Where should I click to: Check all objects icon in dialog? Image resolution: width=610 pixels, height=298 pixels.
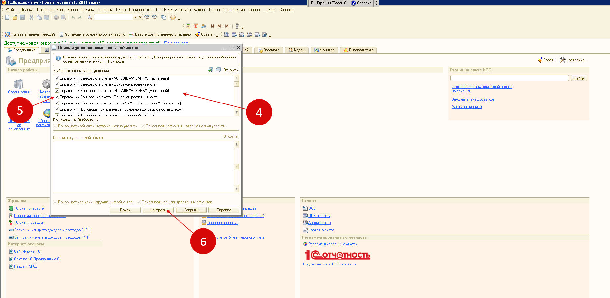click(x=211, y=70)
